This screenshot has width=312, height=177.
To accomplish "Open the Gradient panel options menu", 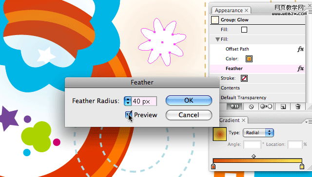I will (x=309, y=122).
